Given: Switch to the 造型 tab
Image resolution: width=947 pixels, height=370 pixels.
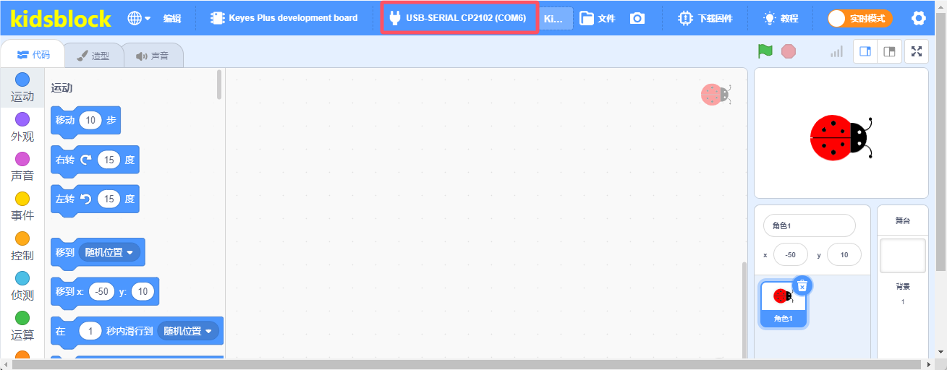Looking at the screenshot, I should point(93,56).
